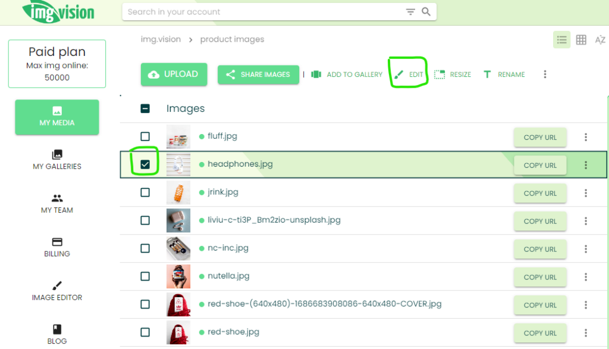Switch to grid view

coord(581,40)
